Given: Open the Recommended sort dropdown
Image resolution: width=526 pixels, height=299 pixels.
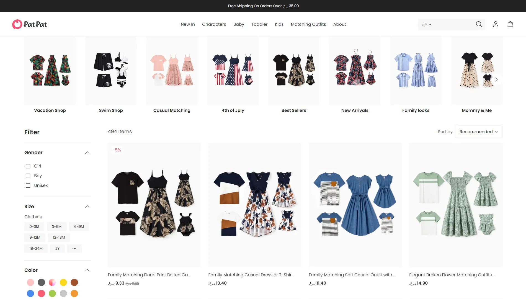Looking at the screenshot, I should coord(479,132).
